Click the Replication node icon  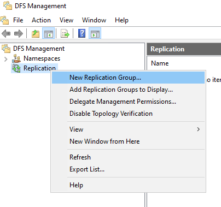tap(16, 68)
